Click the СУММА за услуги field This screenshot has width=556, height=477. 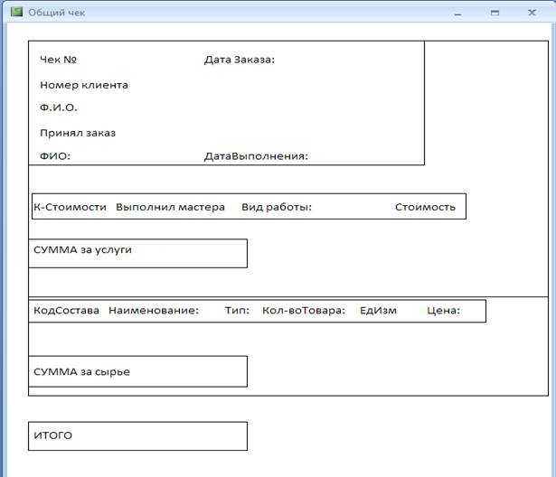tap(138, 253)
